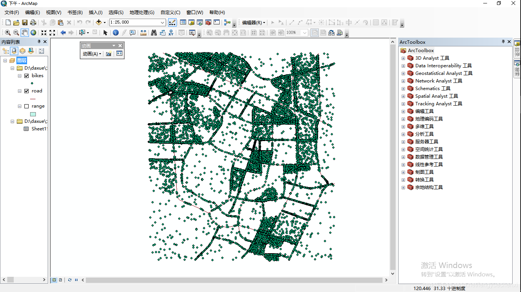521x292 pixels.
Task: Select the Zoom In tool
Action: pos(8,33)
